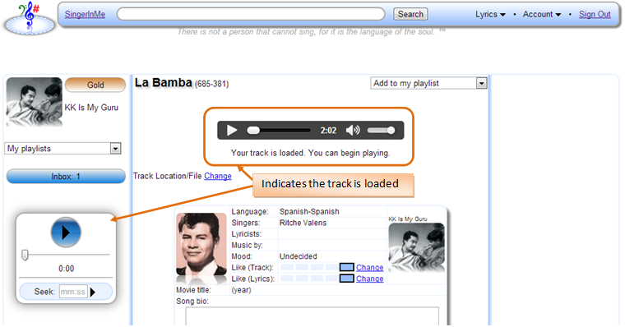
Task: Click the Song bio text area
Action: (312, 316)
